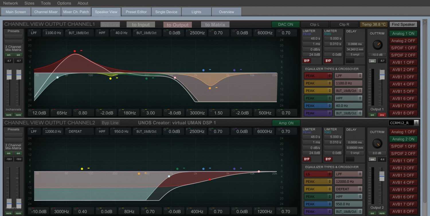Enable Channel 2 AVB1 3 OFF routing

click(x=403, y=175)
